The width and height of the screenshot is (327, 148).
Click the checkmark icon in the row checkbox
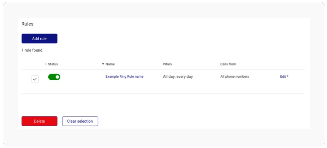click(35, 79)
